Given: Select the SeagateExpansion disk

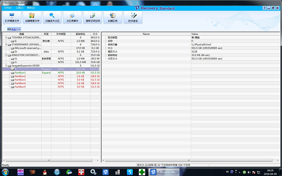Looking at the screenshot, I should click(26, 66).
